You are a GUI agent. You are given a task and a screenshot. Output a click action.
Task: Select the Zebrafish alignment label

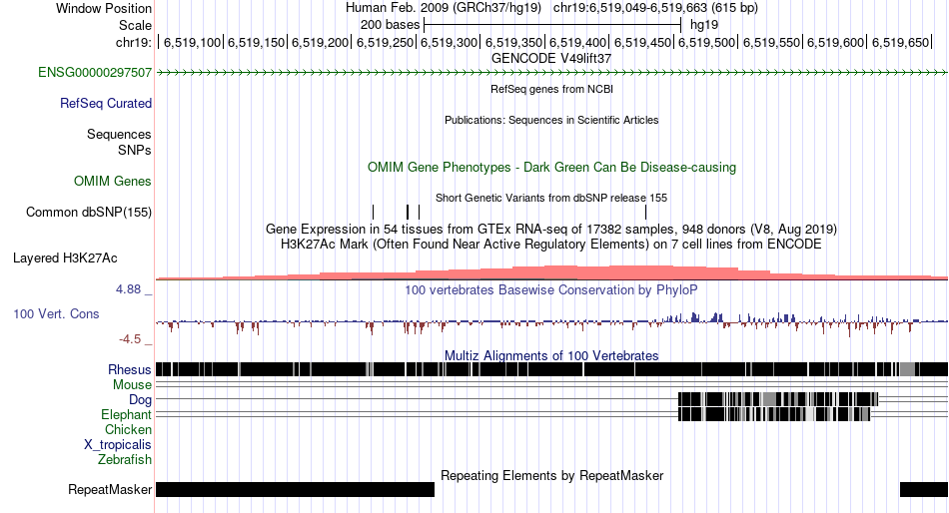point(125,460)
